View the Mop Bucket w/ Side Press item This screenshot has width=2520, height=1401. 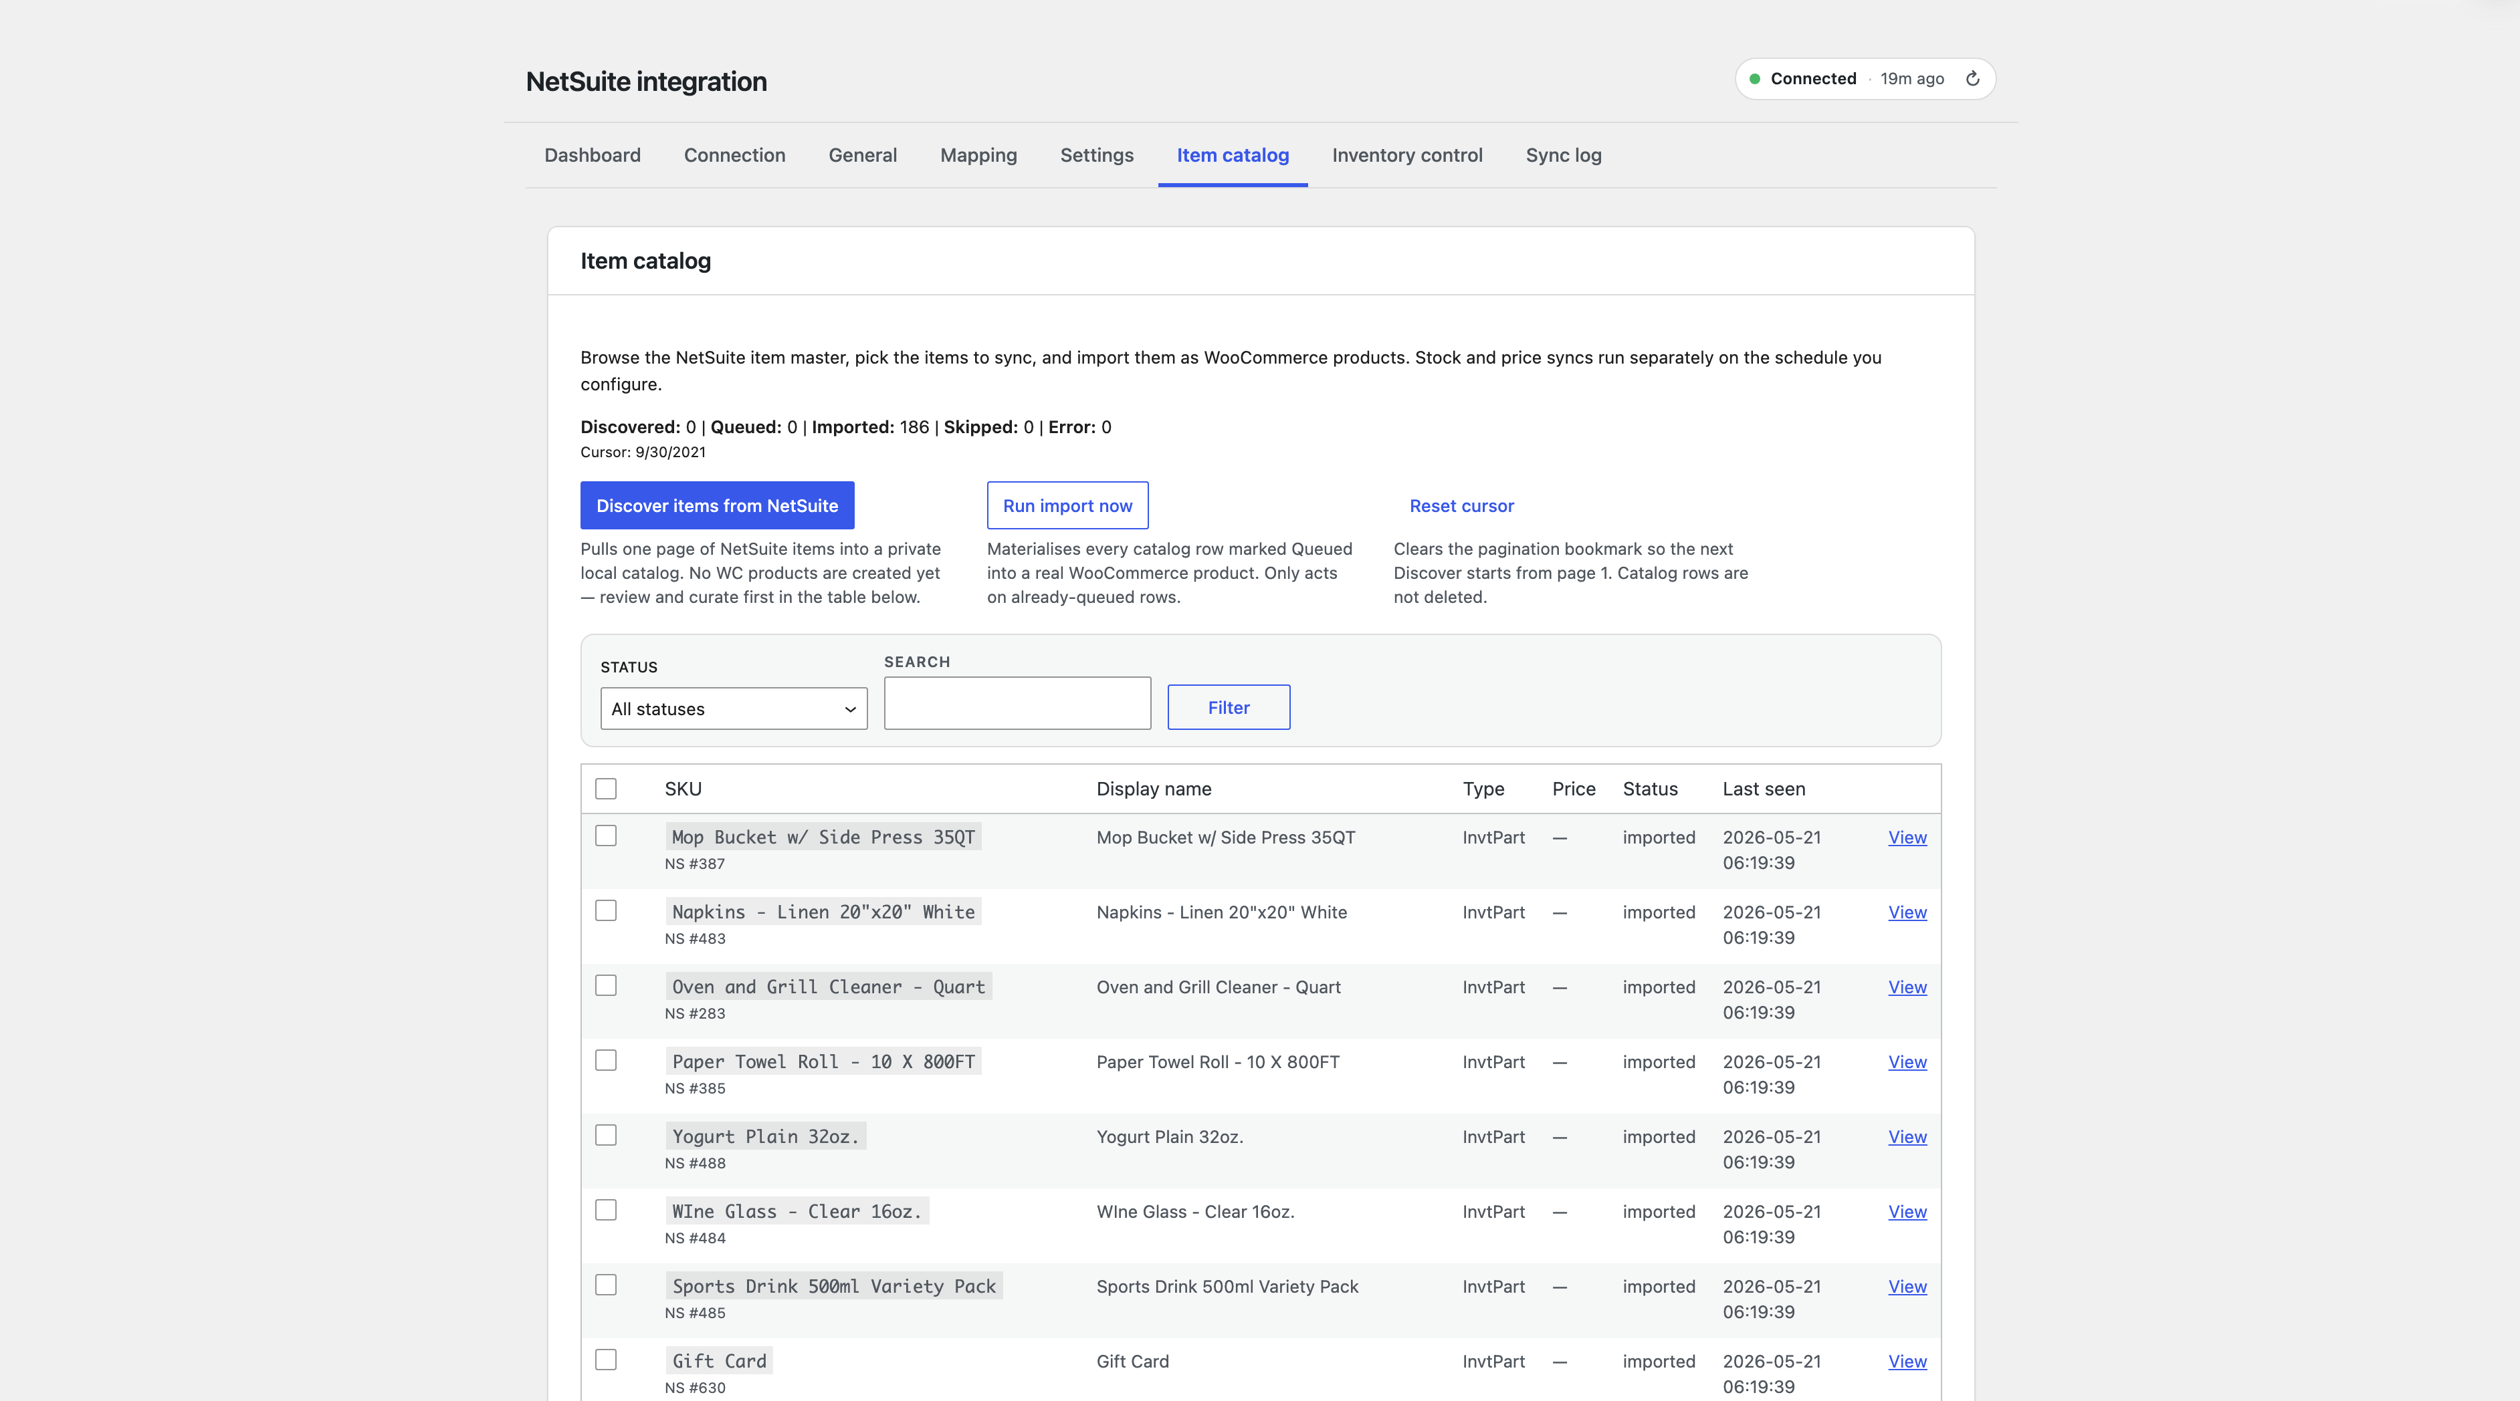point(1907,837)
